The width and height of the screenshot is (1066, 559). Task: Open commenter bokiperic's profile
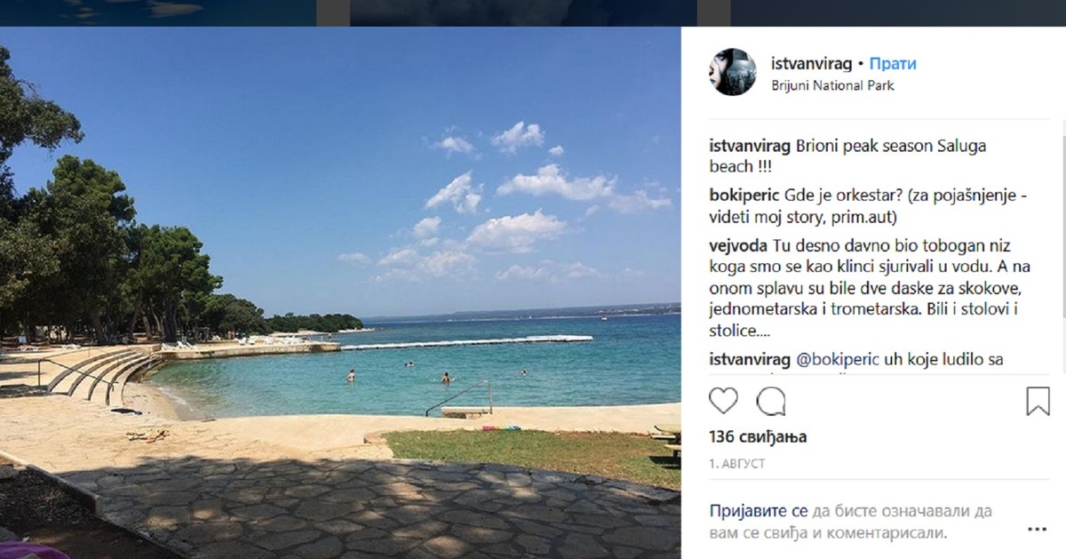click(x=744, y=194)
